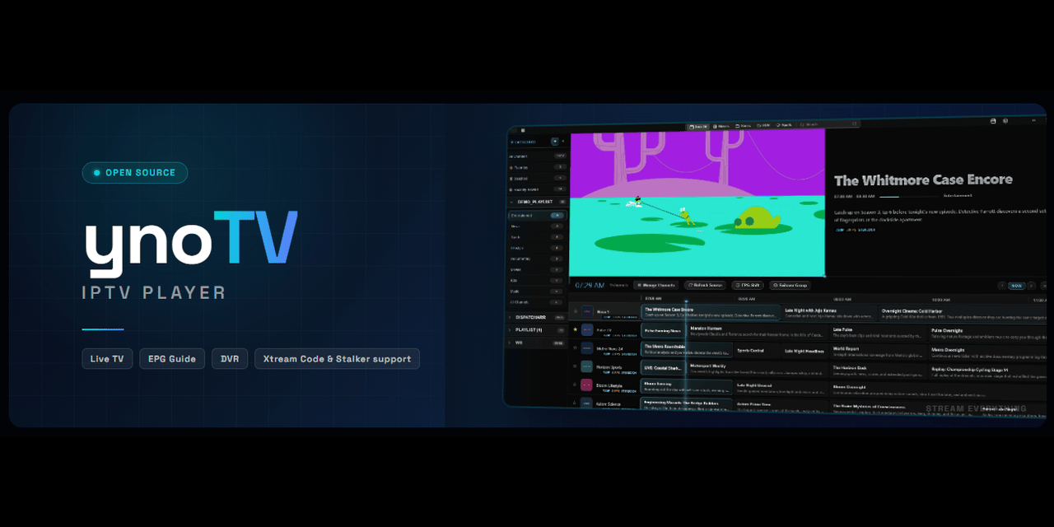The height and width of the screenshot is (527, 1054).
Task: Click the Pulse TV channel logo
Action: tap(587, 330)
